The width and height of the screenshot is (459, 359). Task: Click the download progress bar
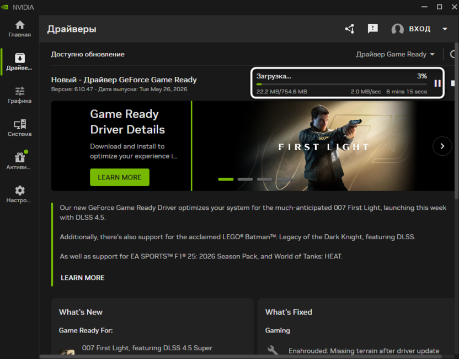pyautogui.click(x=341, y=85)
